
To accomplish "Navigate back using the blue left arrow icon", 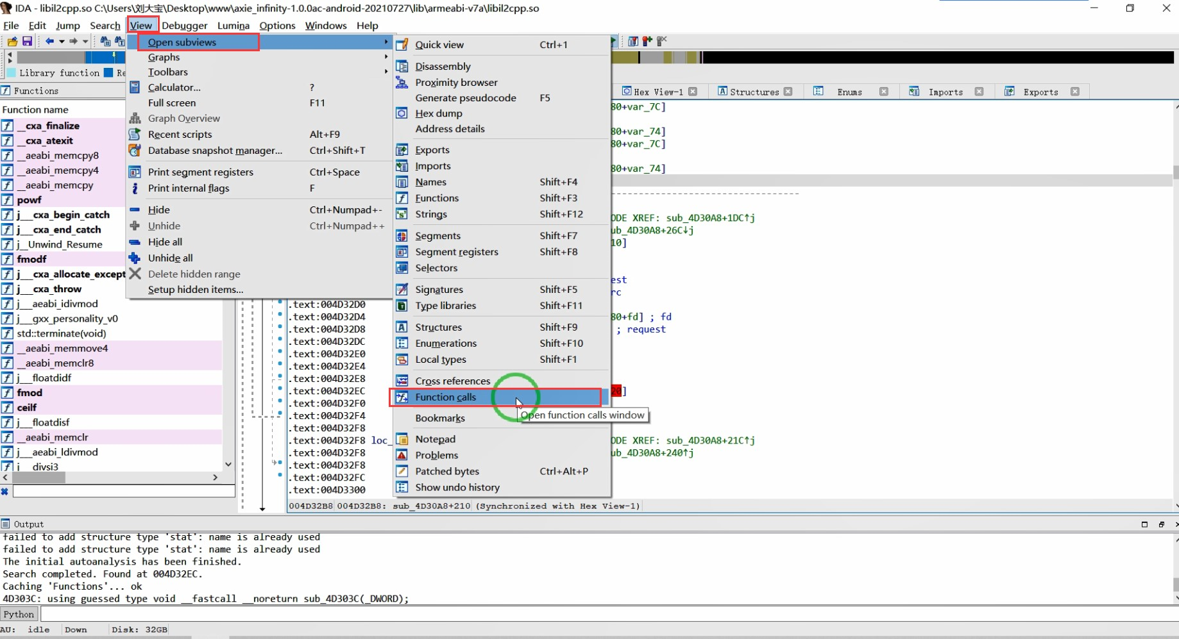I will 49,41.
